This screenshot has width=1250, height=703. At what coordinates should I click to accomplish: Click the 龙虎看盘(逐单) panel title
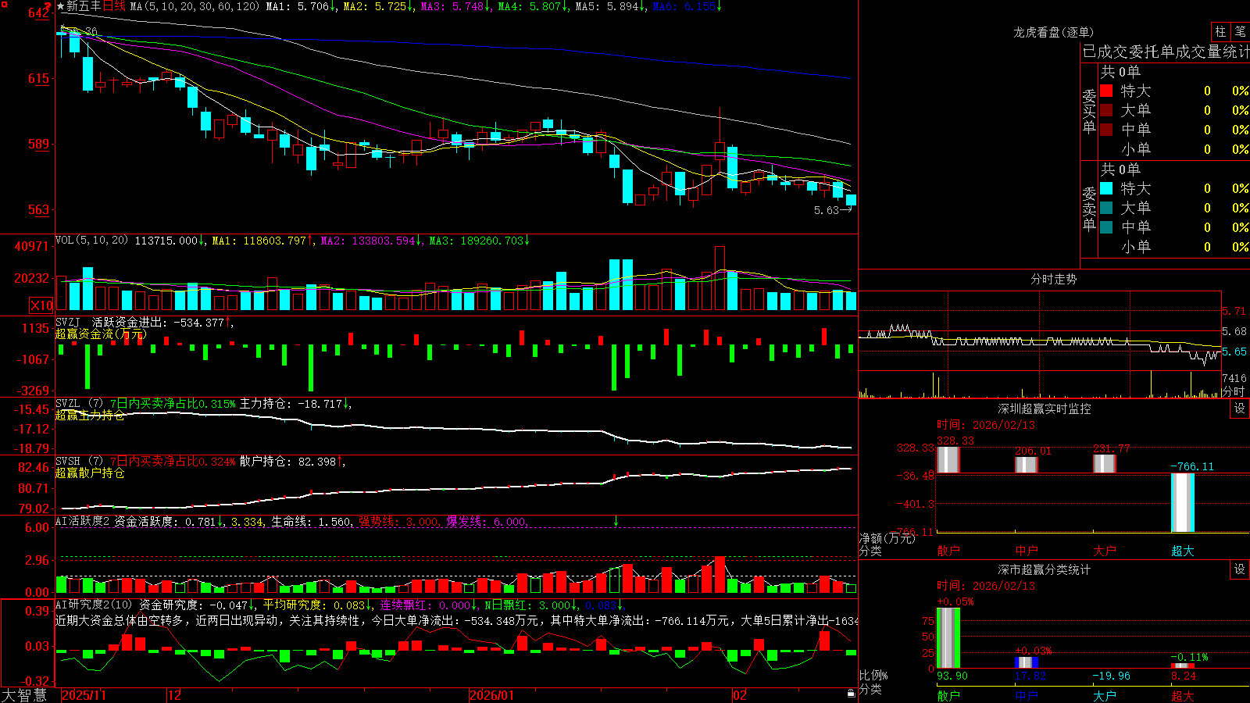click(x=1053, y=32)
